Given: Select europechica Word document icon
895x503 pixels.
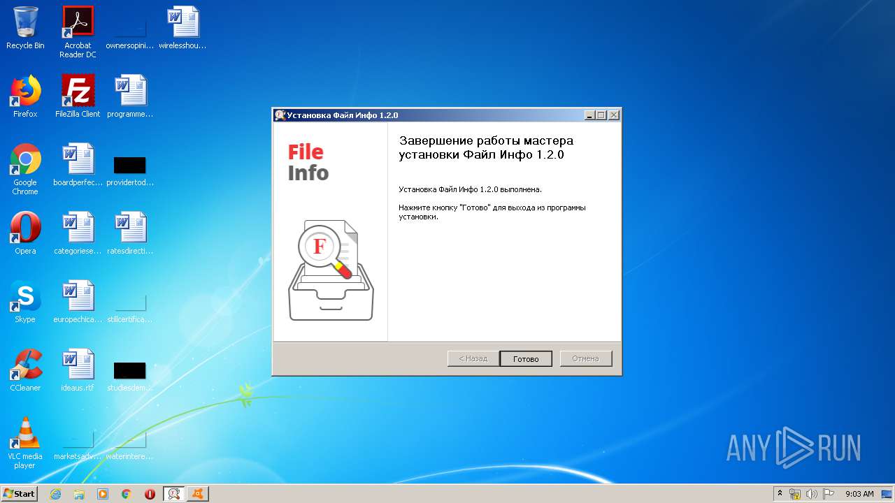Looking at the screenshot, I should coord(78,302).
